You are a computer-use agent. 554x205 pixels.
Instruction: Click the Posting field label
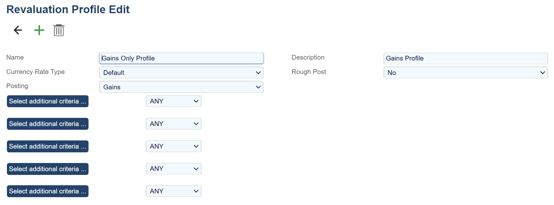click(x=17, y=86)
